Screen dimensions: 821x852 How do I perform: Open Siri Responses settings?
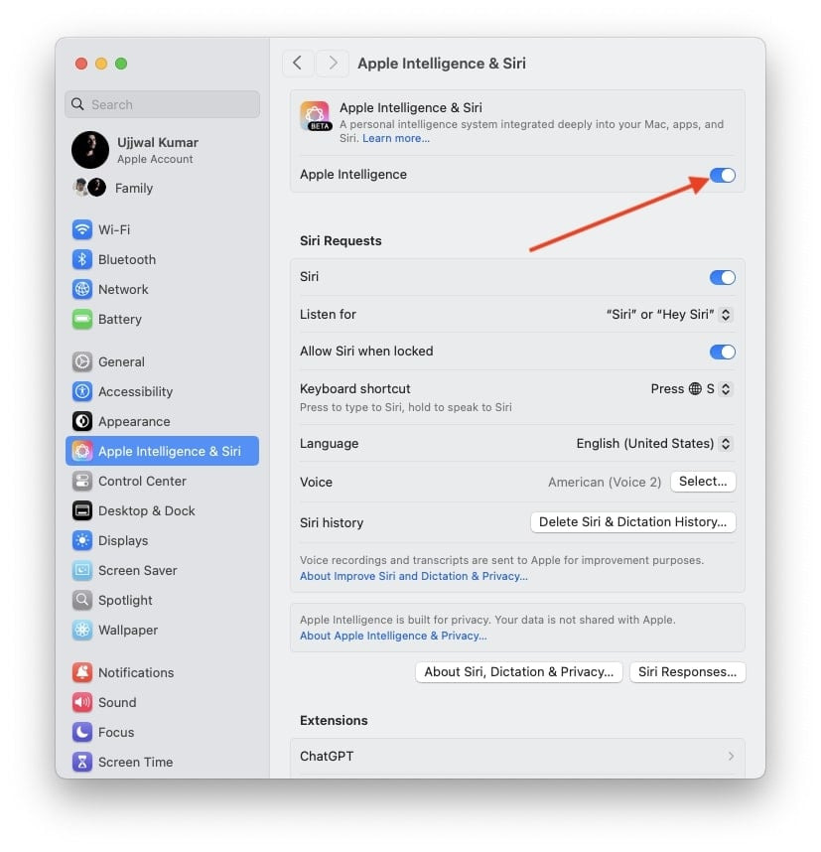tap(687, 672)
